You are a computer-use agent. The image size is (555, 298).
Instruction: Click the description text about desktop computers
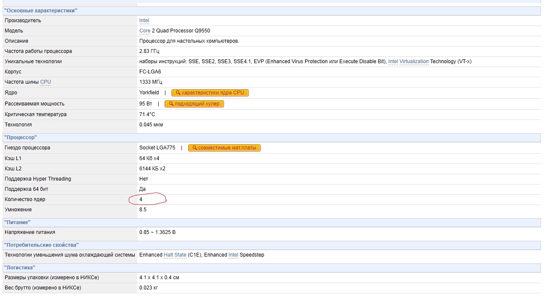189,41
